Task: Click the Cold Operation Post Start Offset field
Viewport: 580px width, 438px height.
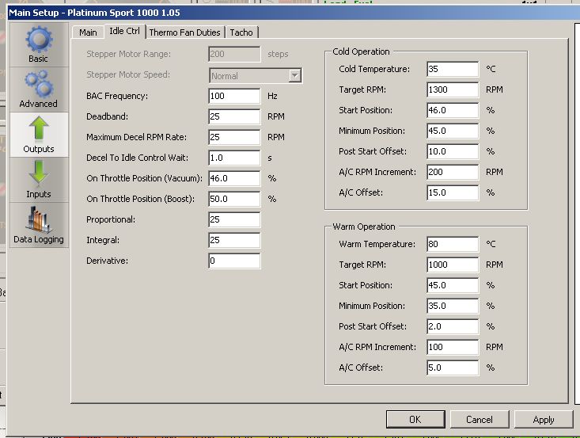Action: 453,151
